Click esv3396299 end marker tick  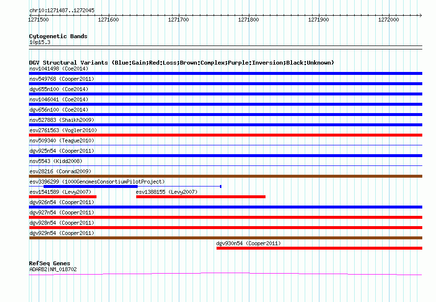pyautogui.click(x=220, y=186)
